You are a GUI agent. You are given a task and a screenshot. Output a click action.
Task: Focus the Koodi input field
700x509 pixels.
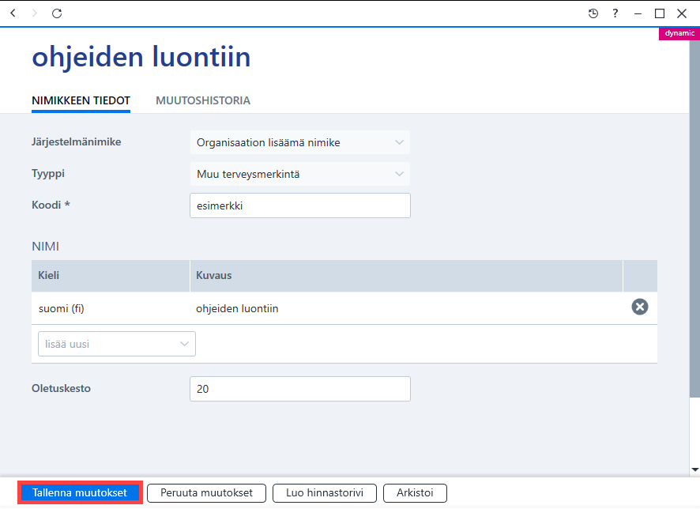[x=300, y=205]
